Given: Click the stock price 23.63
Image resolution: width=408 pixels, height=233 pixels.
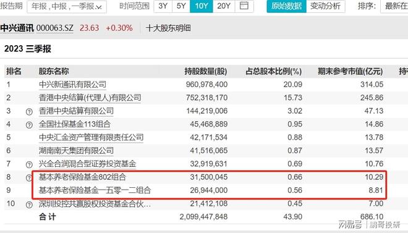Looking at the screenshot, I should (89, 28).
